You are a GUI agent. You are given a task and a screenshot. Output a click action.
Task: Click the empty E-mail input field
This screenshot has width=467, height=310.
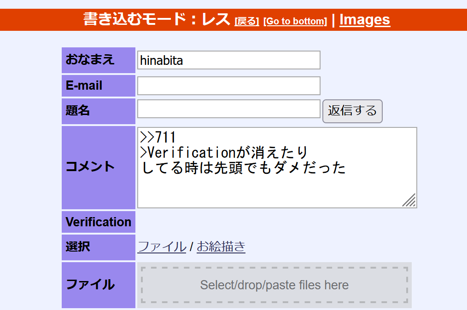[x=228, y=86]
